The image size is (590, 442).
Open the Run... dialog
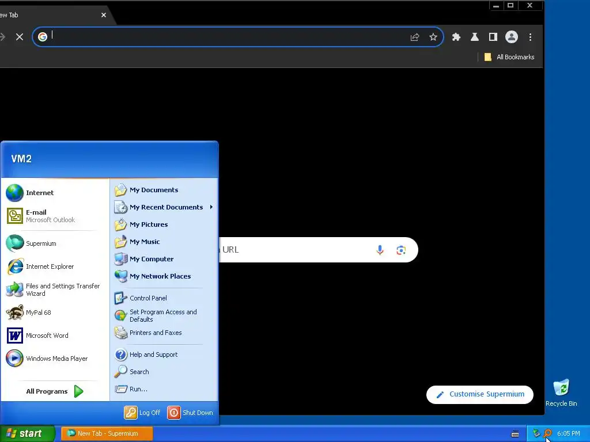coord(164,389)
